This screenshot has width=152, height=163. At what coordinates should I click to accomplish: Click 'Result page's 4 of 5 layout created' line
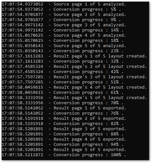click(74, 87)
